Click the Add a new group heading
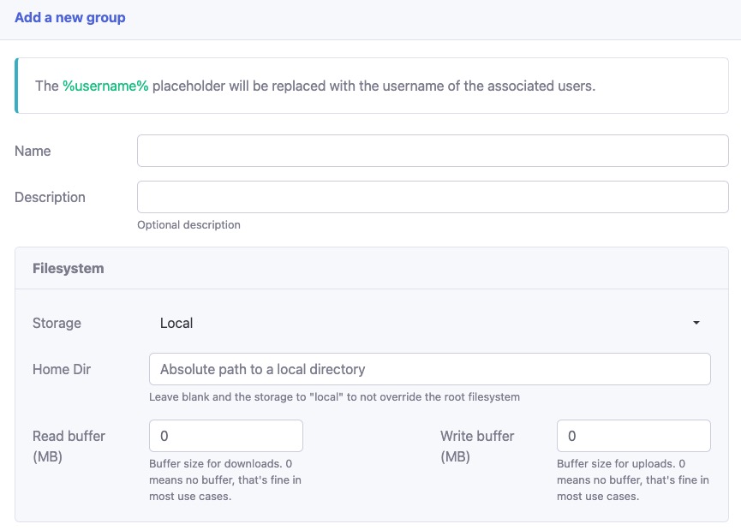This screenshot has width=741, height=530. click(x=70, y=18)
